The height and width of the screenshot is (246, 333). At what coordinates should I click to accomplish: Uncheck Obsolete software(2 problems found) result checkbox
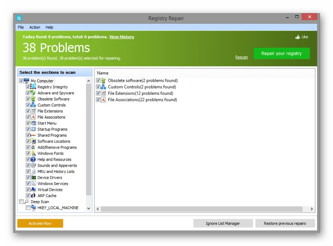(x=98, y=81)
